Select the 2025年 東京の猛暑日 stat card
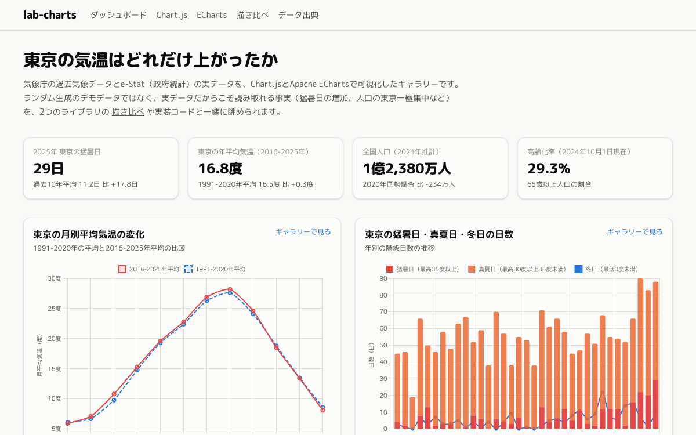The image size is (696, 435). (x=101, y=168)
